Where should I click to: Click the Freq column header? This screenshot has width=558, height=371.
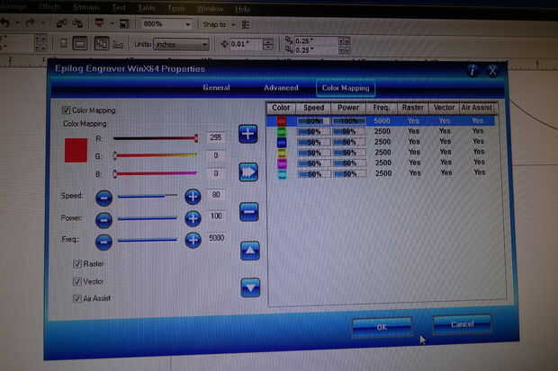click(x=381, y=107)
